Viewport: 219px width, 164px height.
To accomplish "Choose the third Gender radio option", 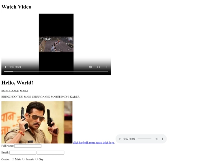I will 36,159.
